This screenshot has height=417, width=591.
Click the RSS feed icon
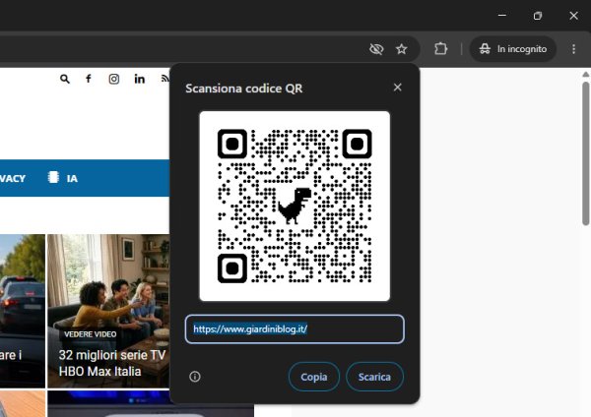[x=164, y=79]
